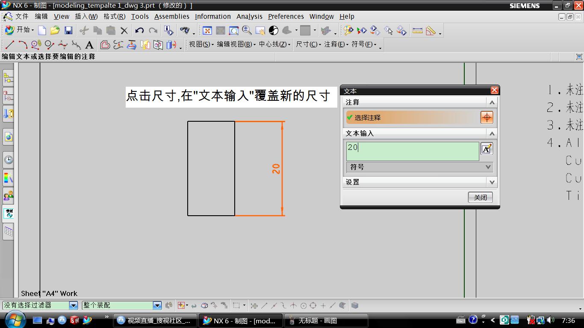Click the Fit view icon
Image resolution: width=584 pixels, height=328 pixels.
point(207,30)
